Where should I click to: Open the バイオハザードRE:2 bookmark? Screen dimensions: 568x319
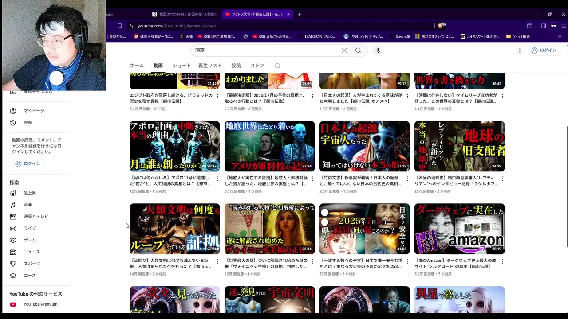480,36
